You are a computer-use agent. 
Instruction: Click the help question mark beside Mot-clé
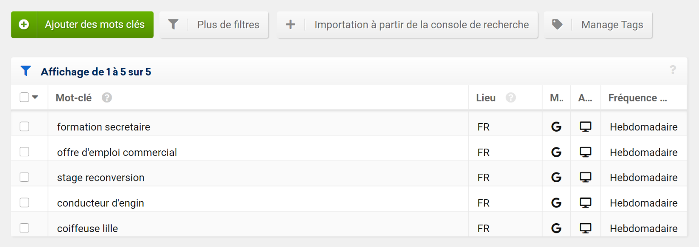(x=107, y=98)
